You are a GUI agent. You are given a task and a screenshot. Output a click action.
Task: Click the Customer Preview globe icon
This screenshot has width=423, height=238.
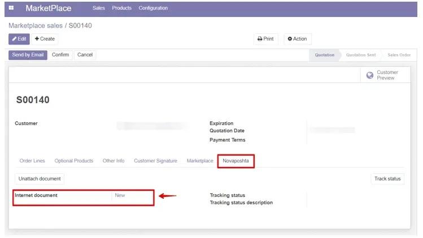(x=370, y=75)
